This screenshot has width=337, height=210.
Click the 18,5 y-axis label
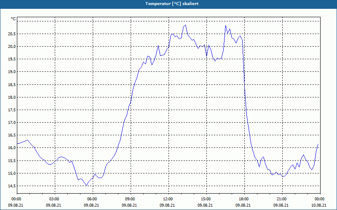12,85
